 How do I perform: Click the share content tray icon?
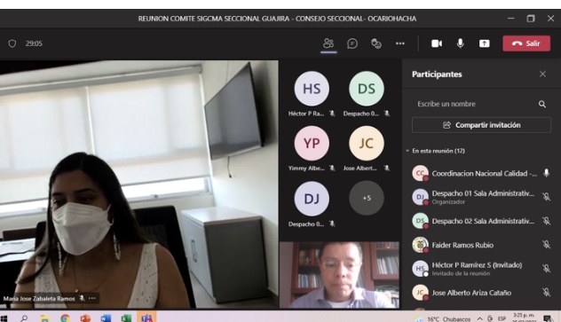tap(484, 43)
